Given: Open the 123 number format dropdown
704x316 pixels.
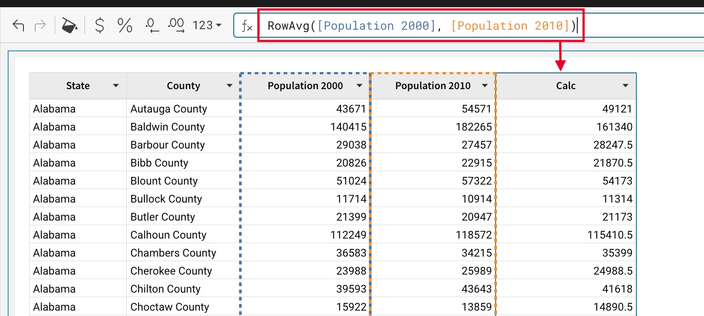Looking at the screenshot, I should click(207, 26).
